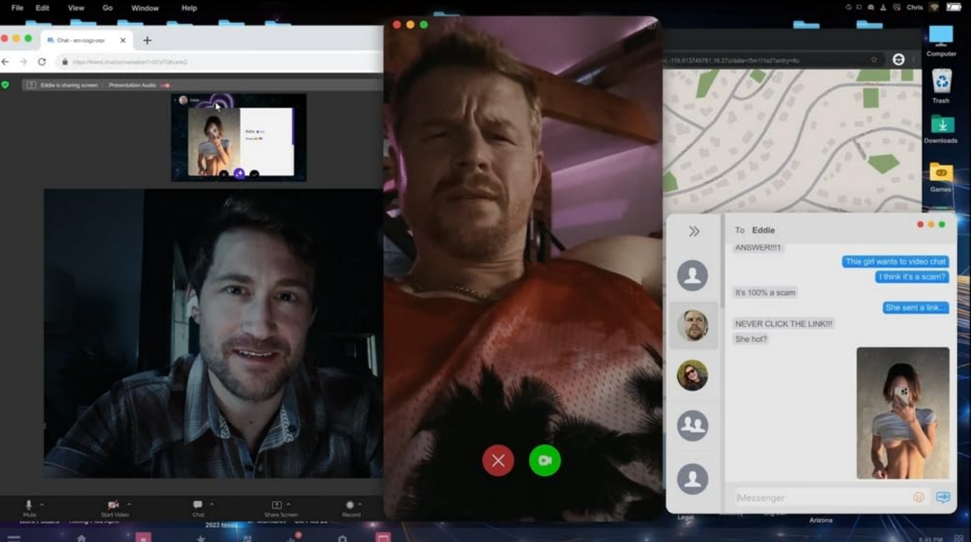
Task: Open the Window menu in menu bar
Action: 144,8
